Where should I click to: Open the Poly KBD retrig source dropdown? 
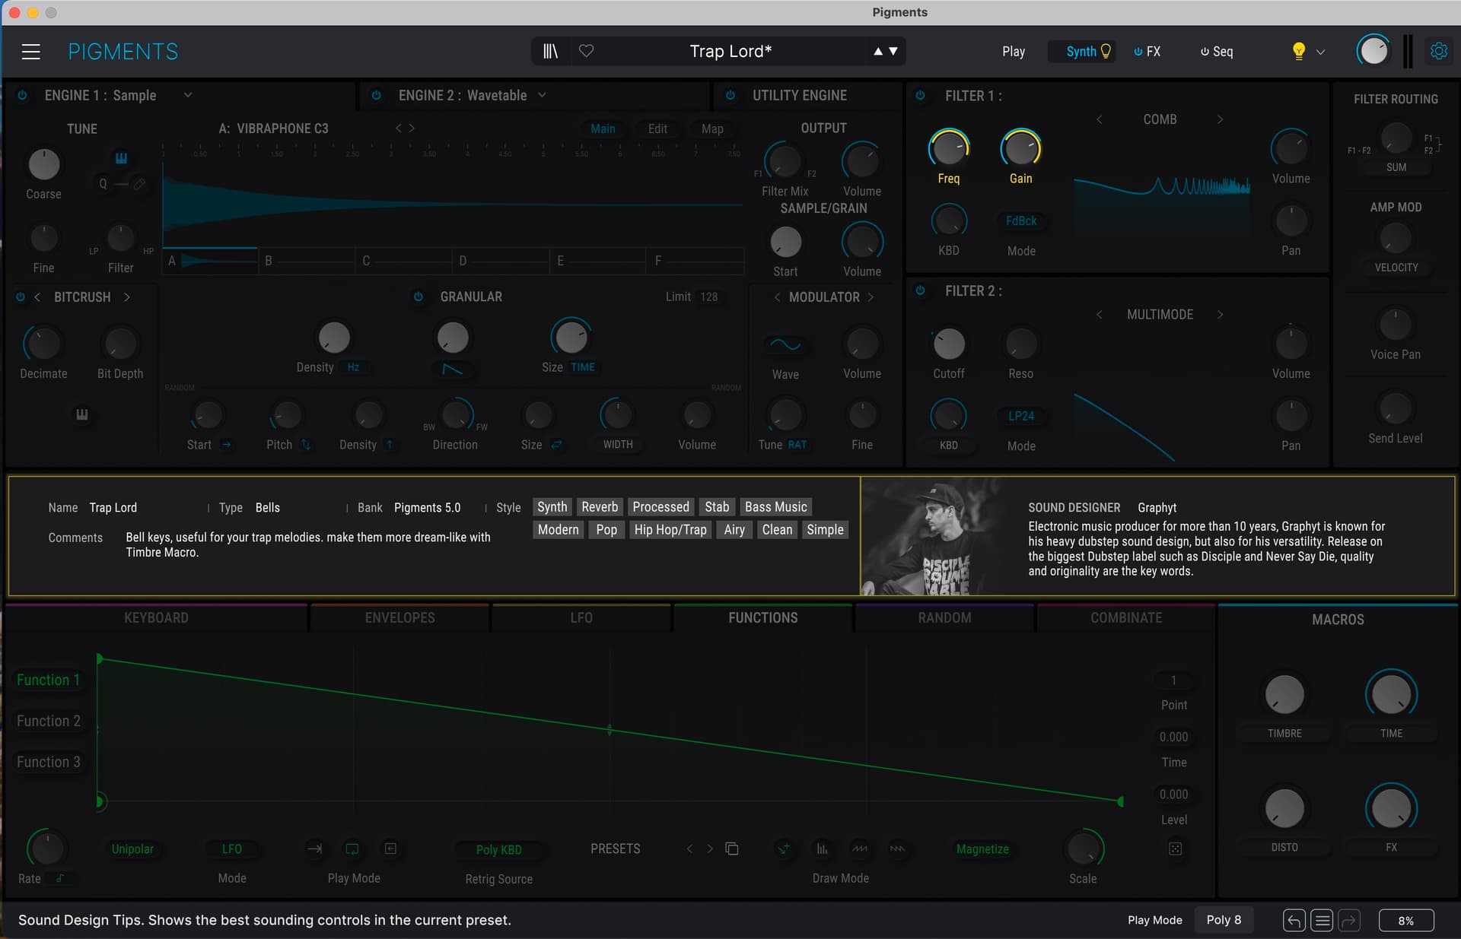(499, 849)
